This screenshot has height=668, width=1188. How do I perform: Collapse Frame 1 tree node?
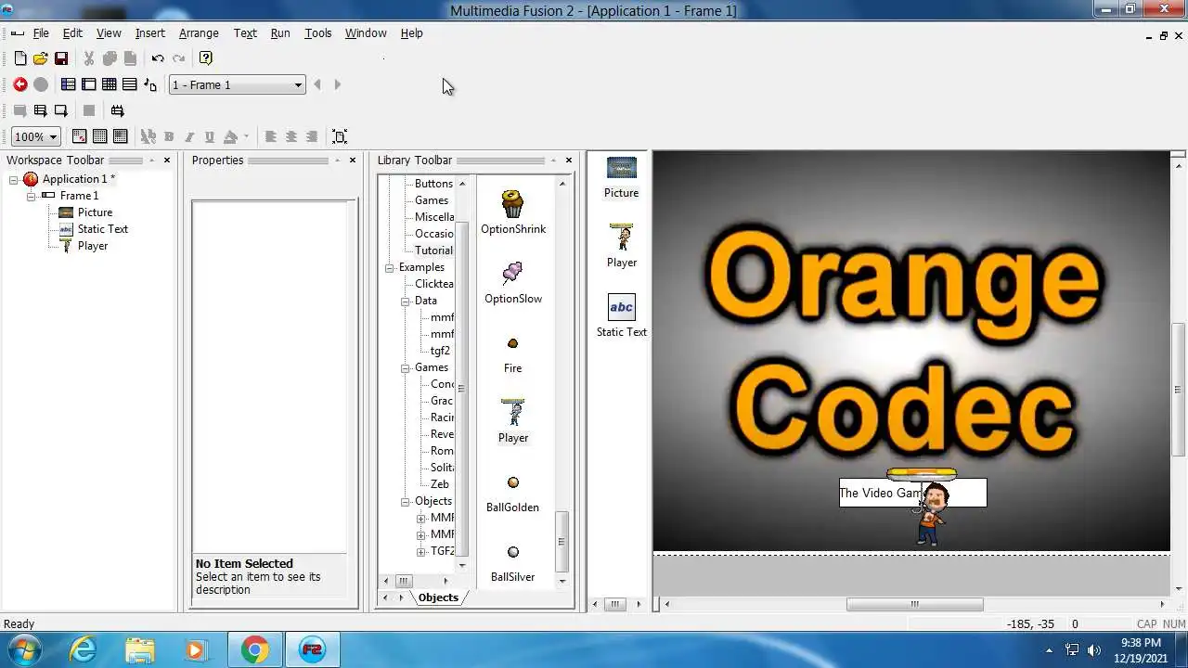[31, 196]
